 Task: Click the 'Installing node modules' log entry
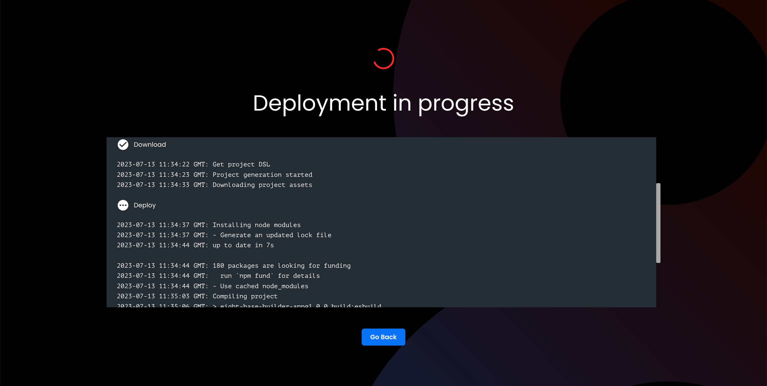click(256, 225)
